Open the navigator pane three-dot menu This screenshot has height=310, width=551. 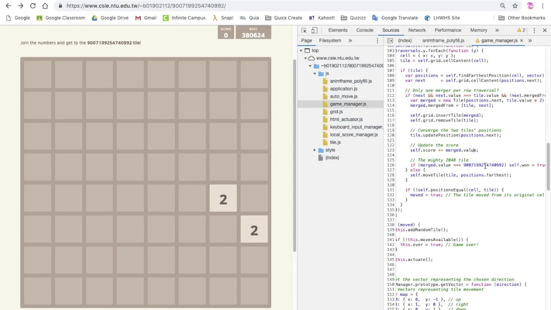(x=378, y=40)
